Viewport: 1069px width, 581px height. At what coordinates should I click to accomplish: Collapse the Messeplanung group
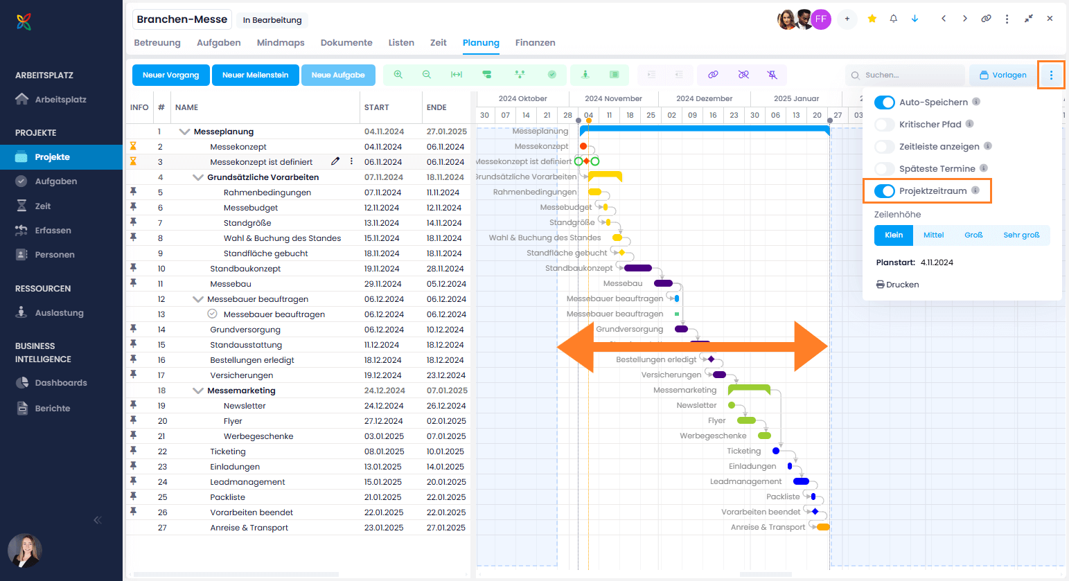tap(184, 132)
